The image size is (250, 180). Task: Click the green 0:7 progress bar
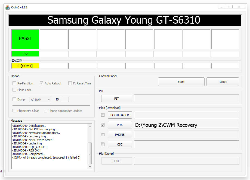[x=25, y=54]
